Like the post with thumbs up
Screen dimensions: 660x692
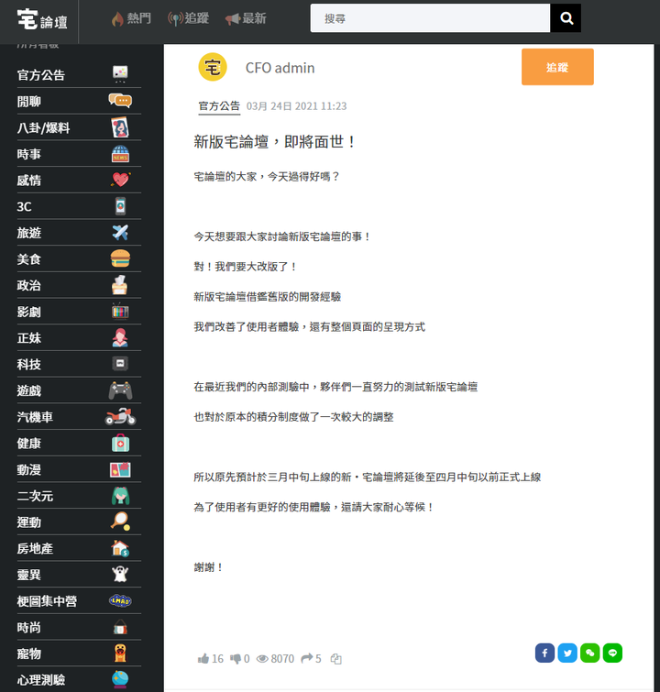point(203,659)
